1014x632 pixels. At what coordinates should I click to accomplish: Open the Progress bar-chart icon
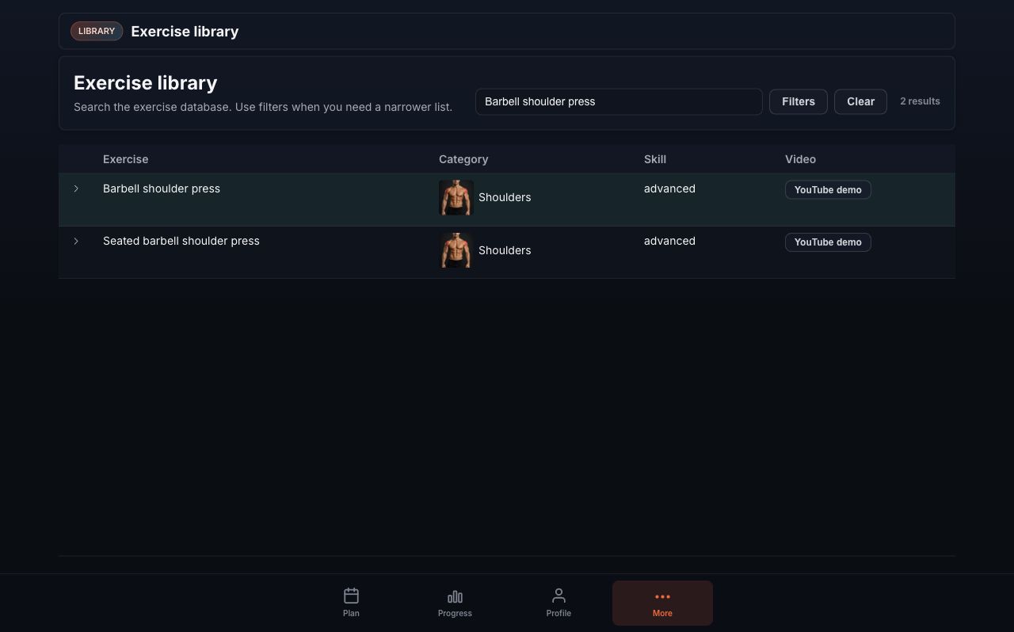coord(455,596)
